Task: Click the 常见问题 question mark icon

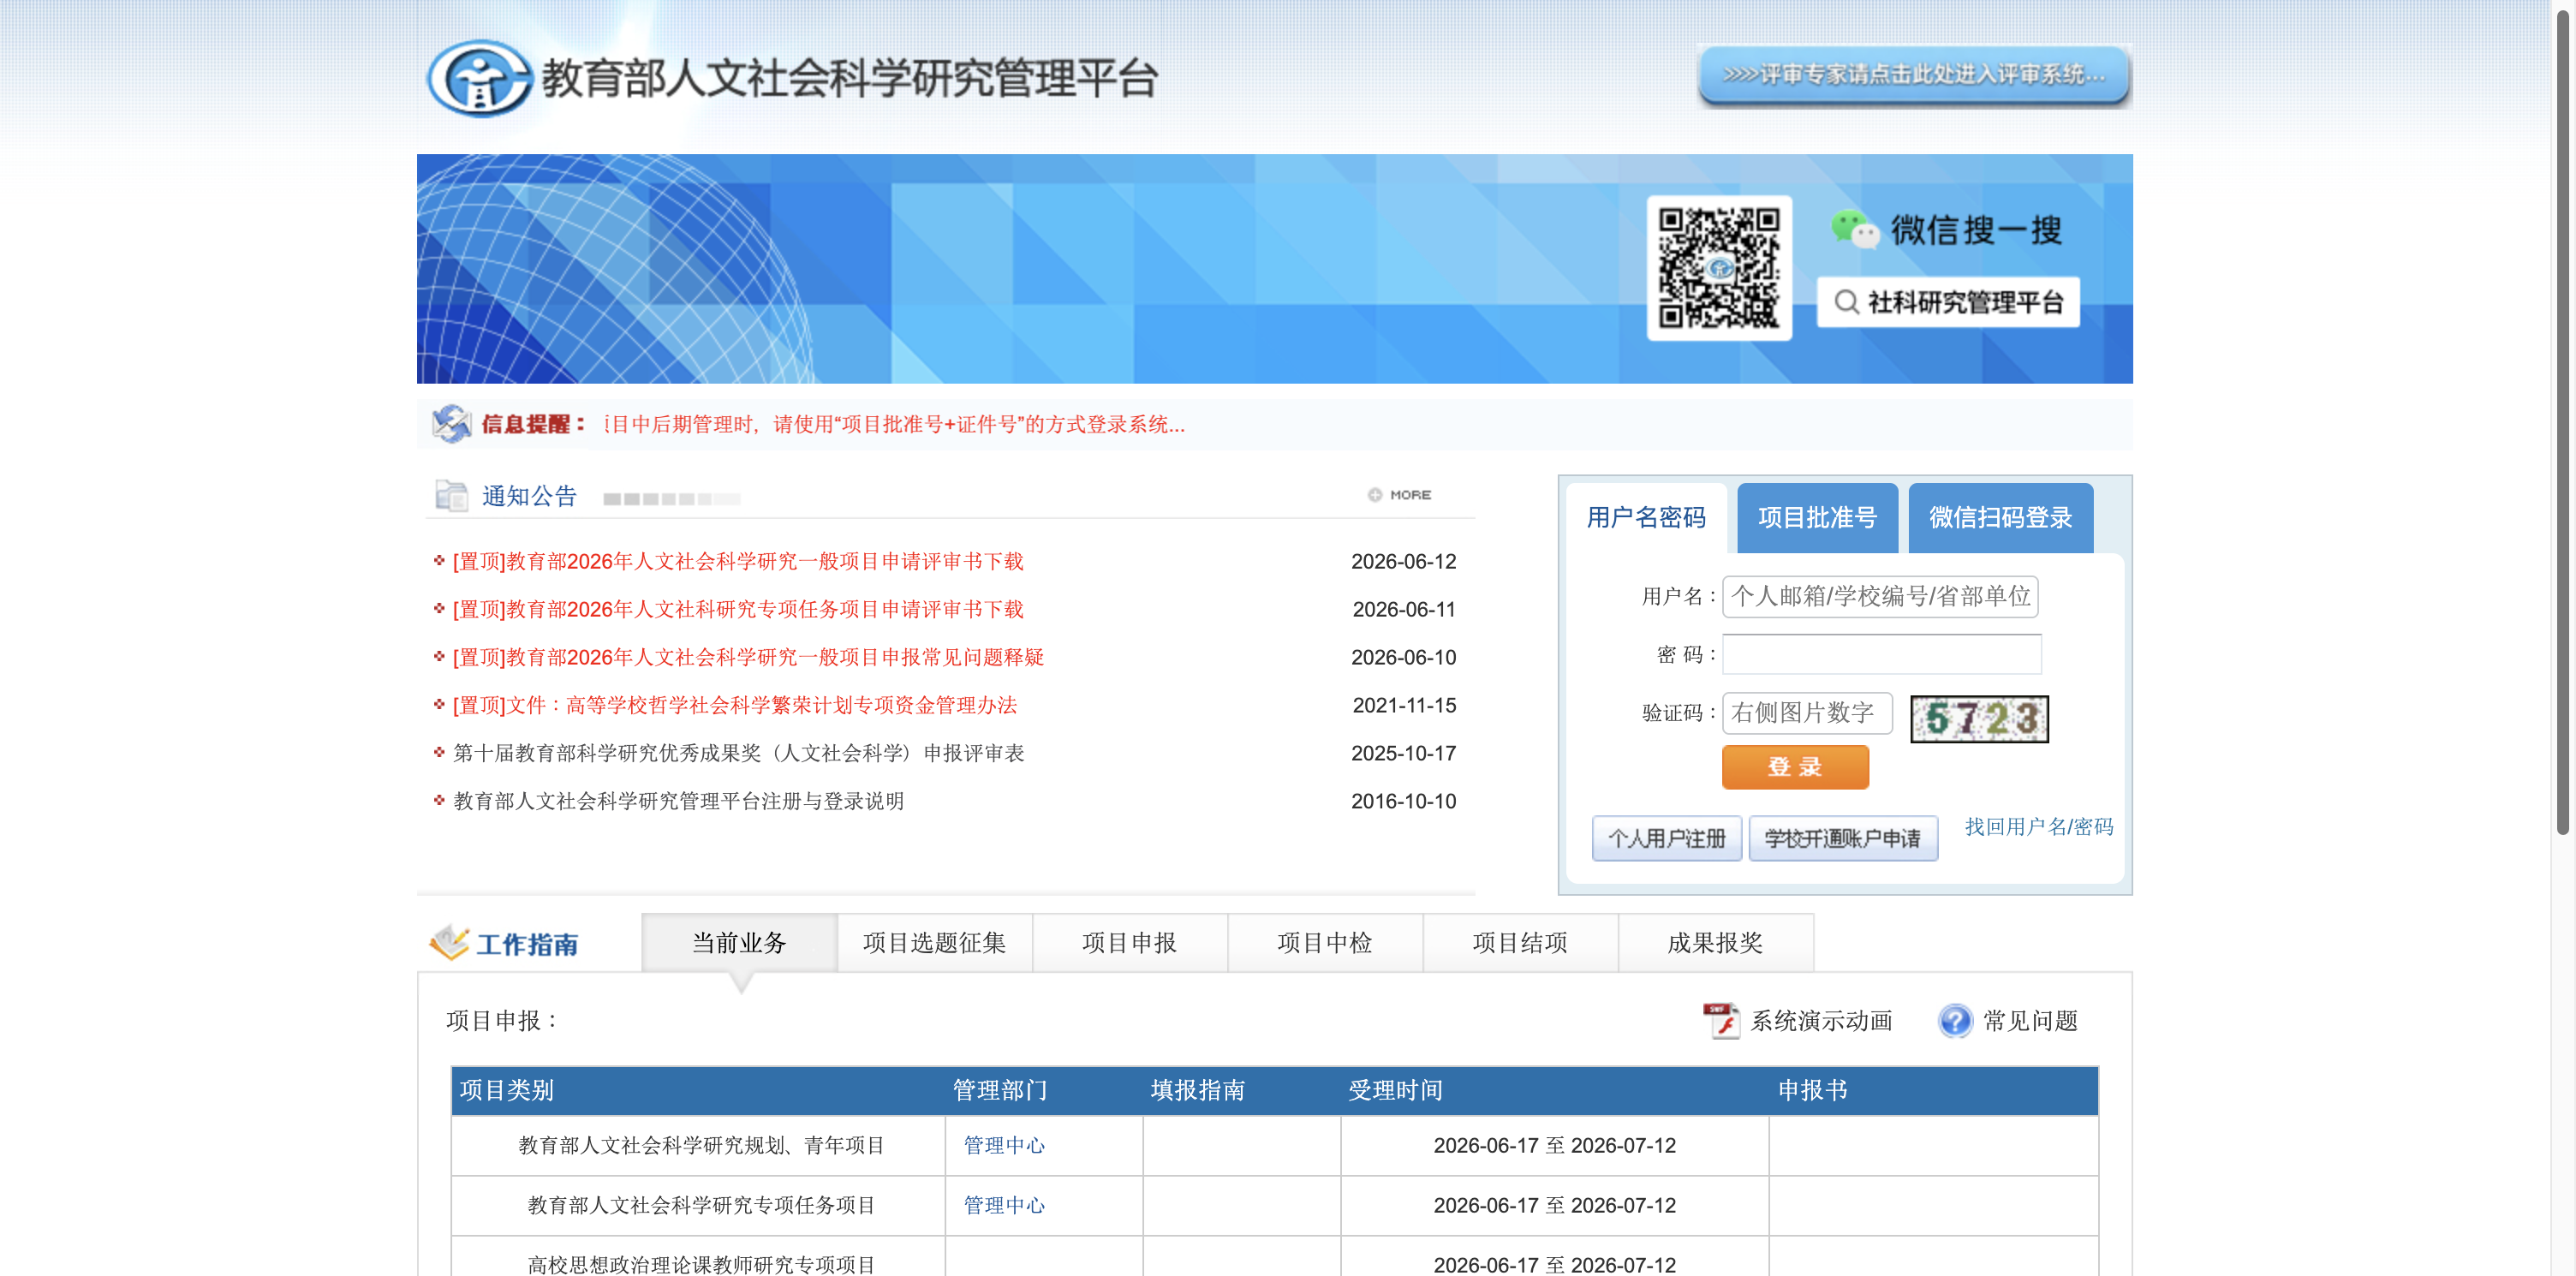Action: [1955, 1021]
